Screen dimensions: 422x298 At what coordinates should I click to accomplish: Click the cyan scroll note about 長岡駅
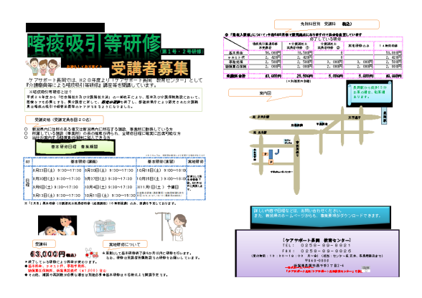tap(369, 93)
